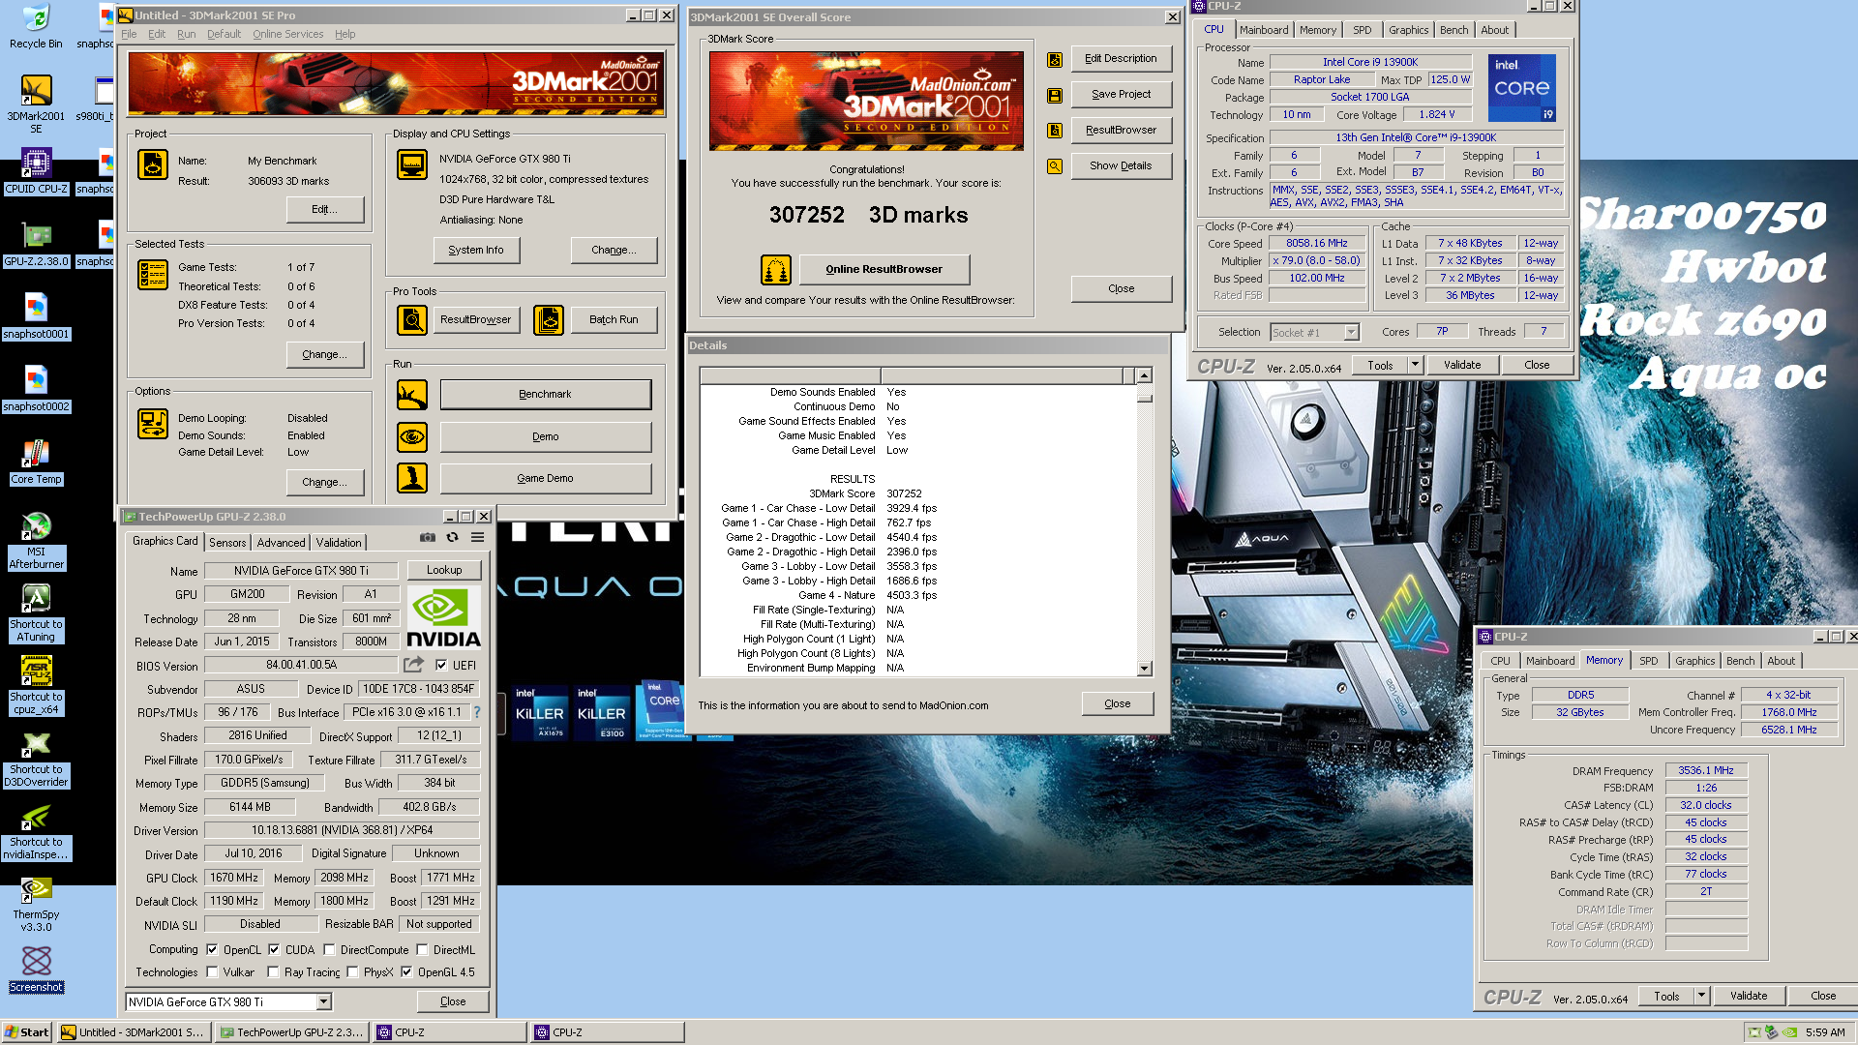The height and width of the screenshot is (1045, 1858).
Task: Click the Options icon in 3DMark2001
Action: click(153, 424)
